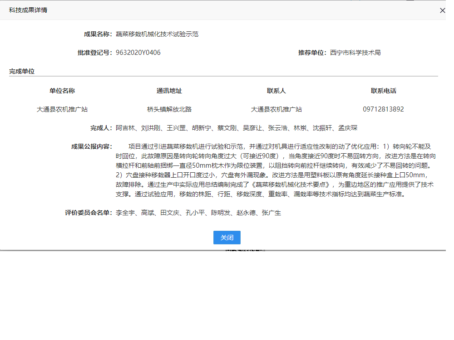The width and height of the screenshot is (454, 340).
Task: Select address cell 桥头镇解放北路
Action: [169, 109]
